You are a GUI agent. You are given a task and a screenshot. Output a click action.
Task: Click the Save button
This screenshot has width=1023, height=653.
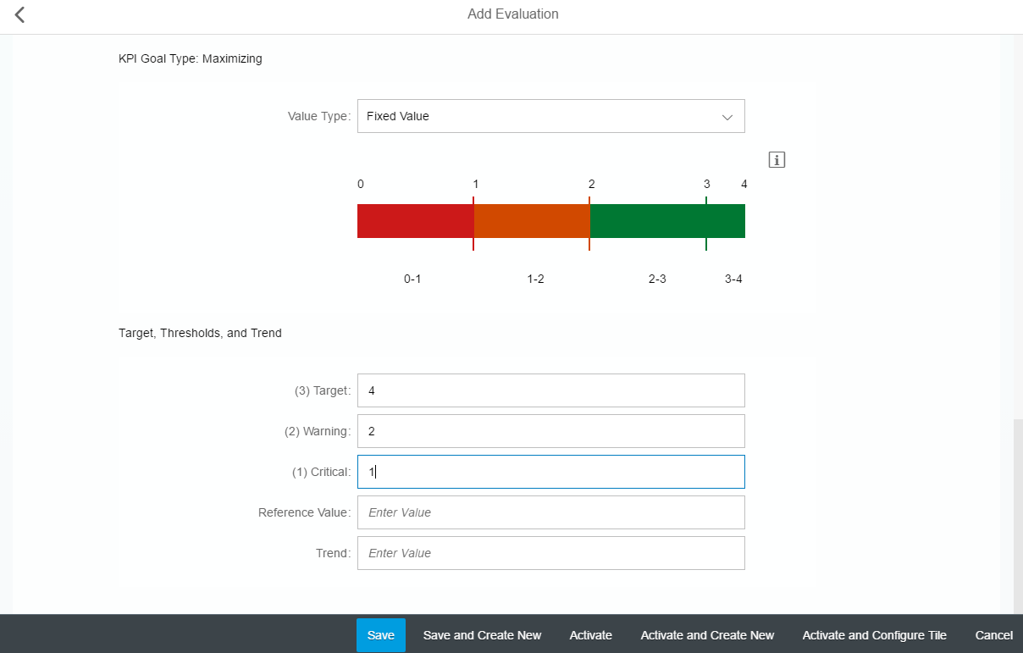[380, 635]
